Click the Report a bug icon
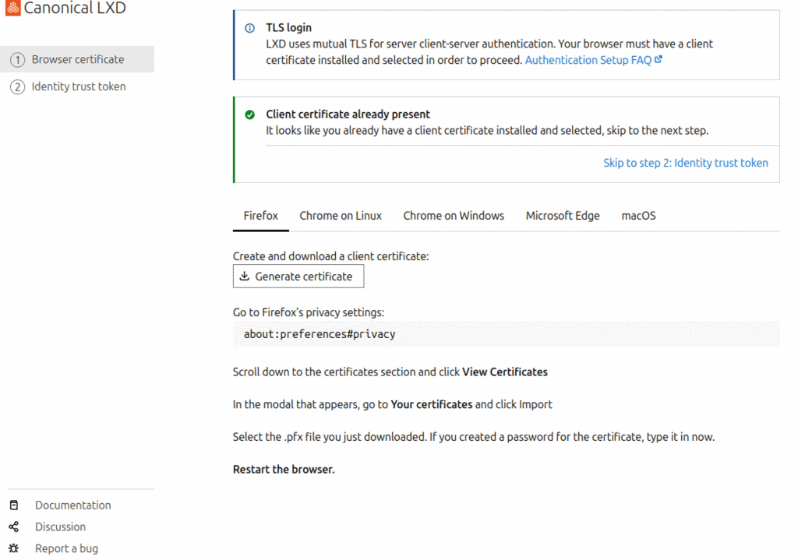The height and width of the screenshot is (560, 798). [14, 548]
